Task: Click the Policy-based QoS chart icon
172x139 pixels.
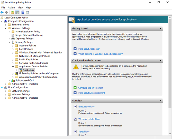Action: click(13, 81)
